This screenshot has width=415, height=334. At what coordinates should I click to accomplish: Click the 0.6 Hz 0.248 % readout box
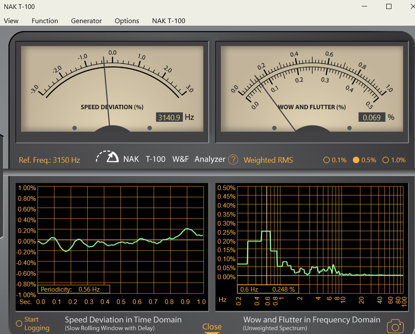(268, 289)
